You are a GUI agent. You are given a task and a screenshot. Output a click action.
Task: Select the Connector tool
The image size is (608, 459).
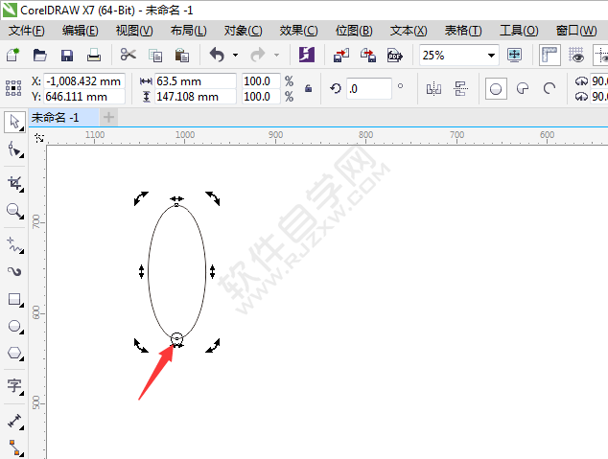(14, 448)
